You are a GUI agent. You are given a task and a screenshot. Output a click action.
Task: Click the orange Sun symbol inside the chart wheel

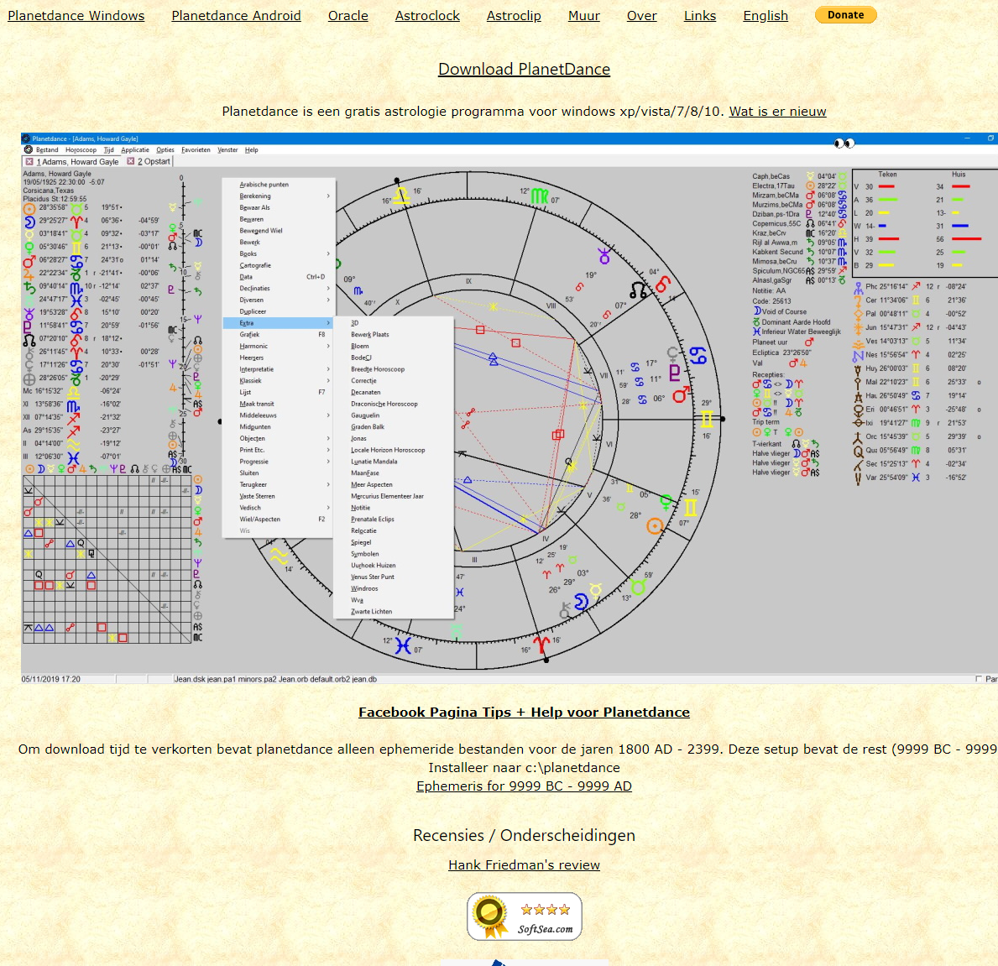(x=655, y=525)
